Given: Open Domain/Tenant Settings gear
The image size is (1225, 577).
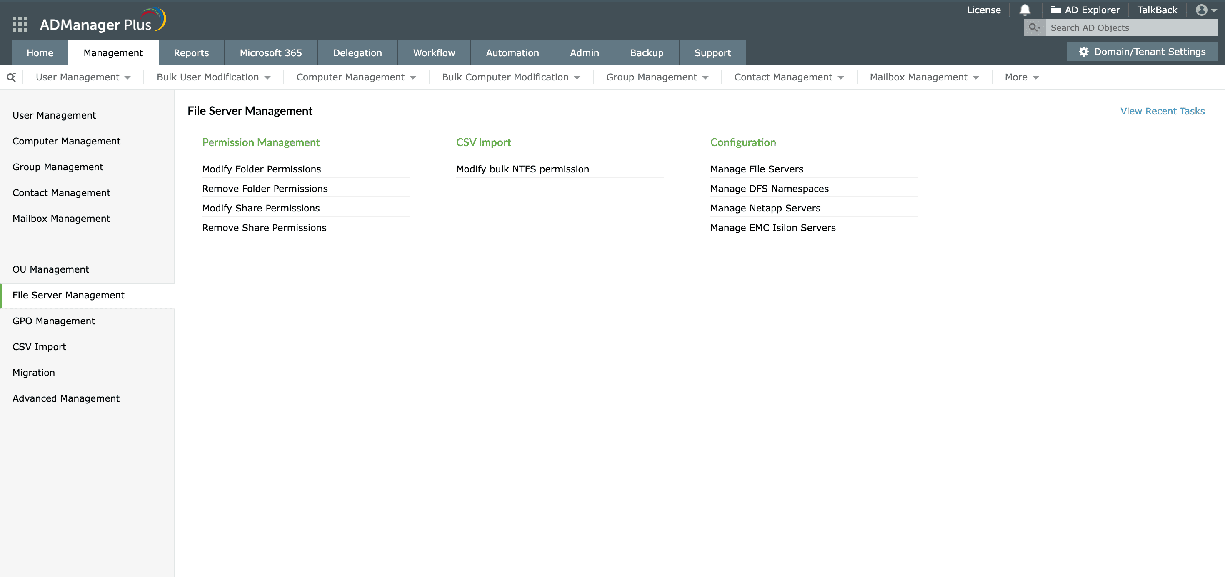Looking at the screenshot, I should pos(1083,52).
